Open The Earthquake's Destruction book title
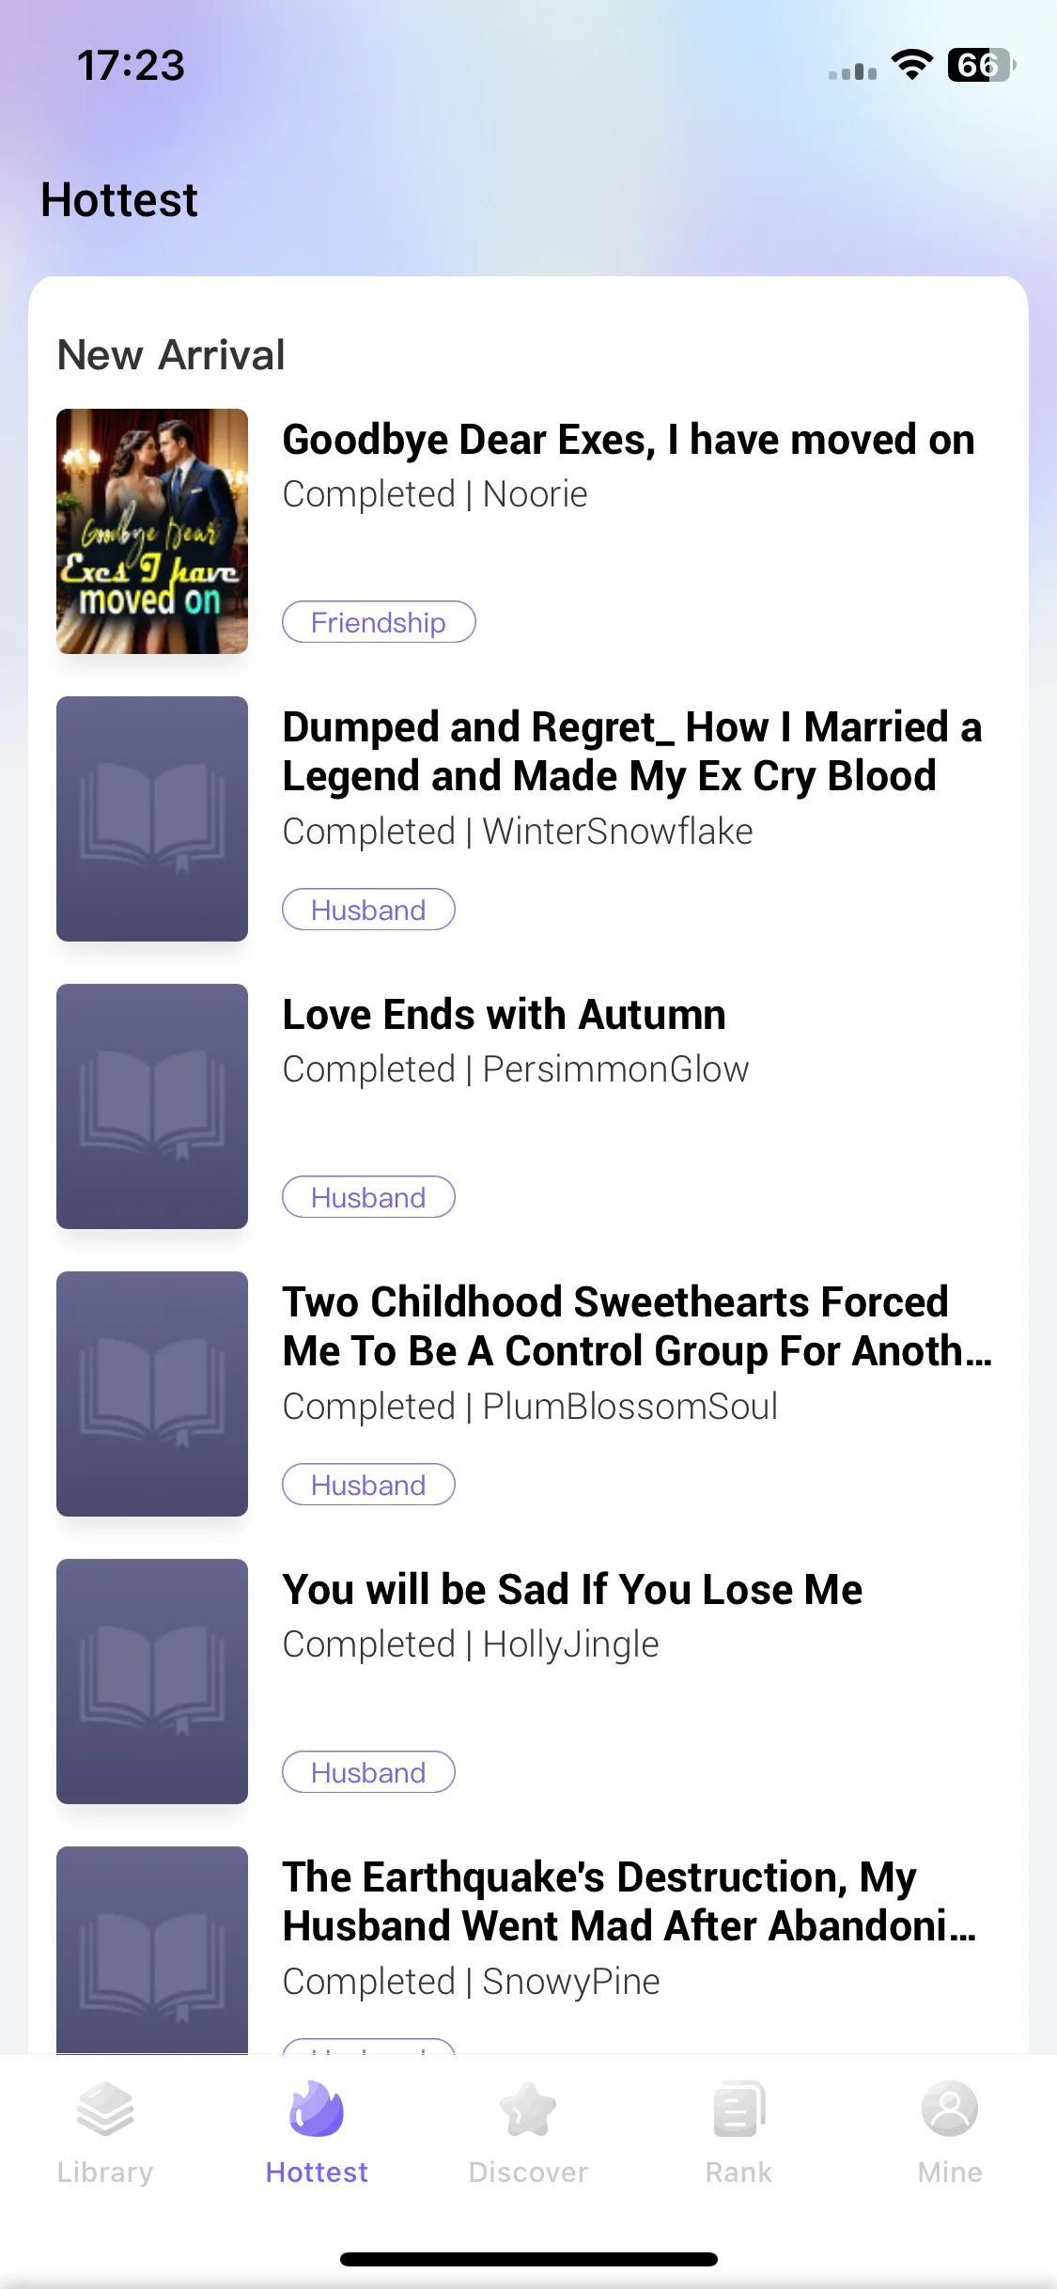The height and width of the screenshot is (2289, 1057). tap(630, 1902)
